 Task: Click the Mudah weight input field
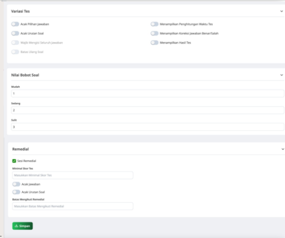coord(147,94)
